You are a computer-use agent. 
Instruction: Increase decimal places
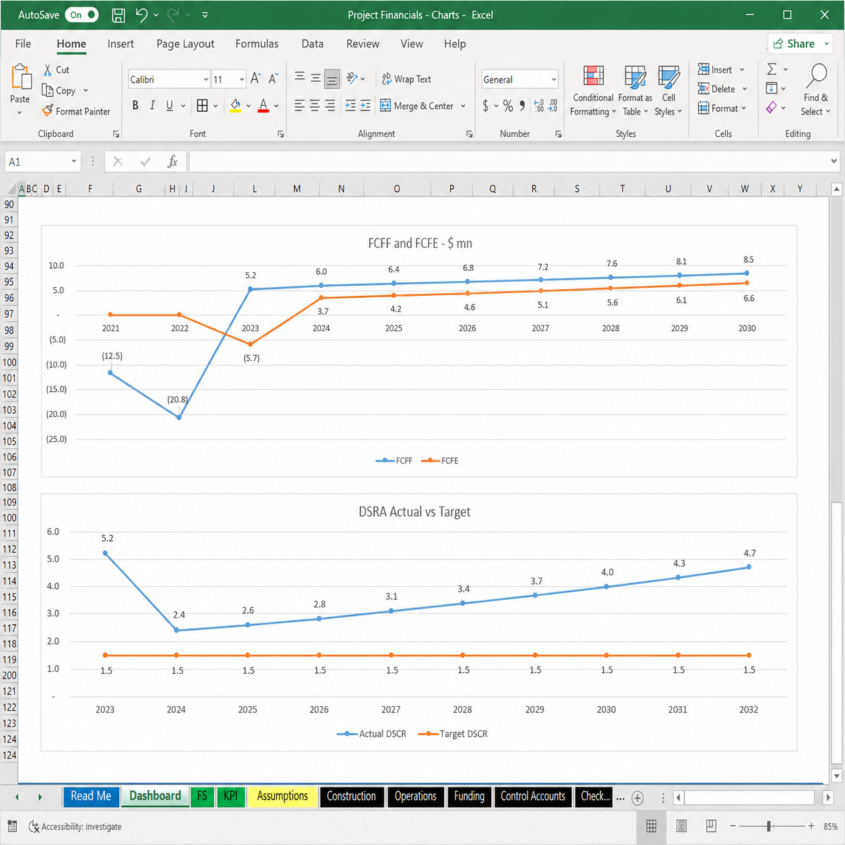coord(538,106)
